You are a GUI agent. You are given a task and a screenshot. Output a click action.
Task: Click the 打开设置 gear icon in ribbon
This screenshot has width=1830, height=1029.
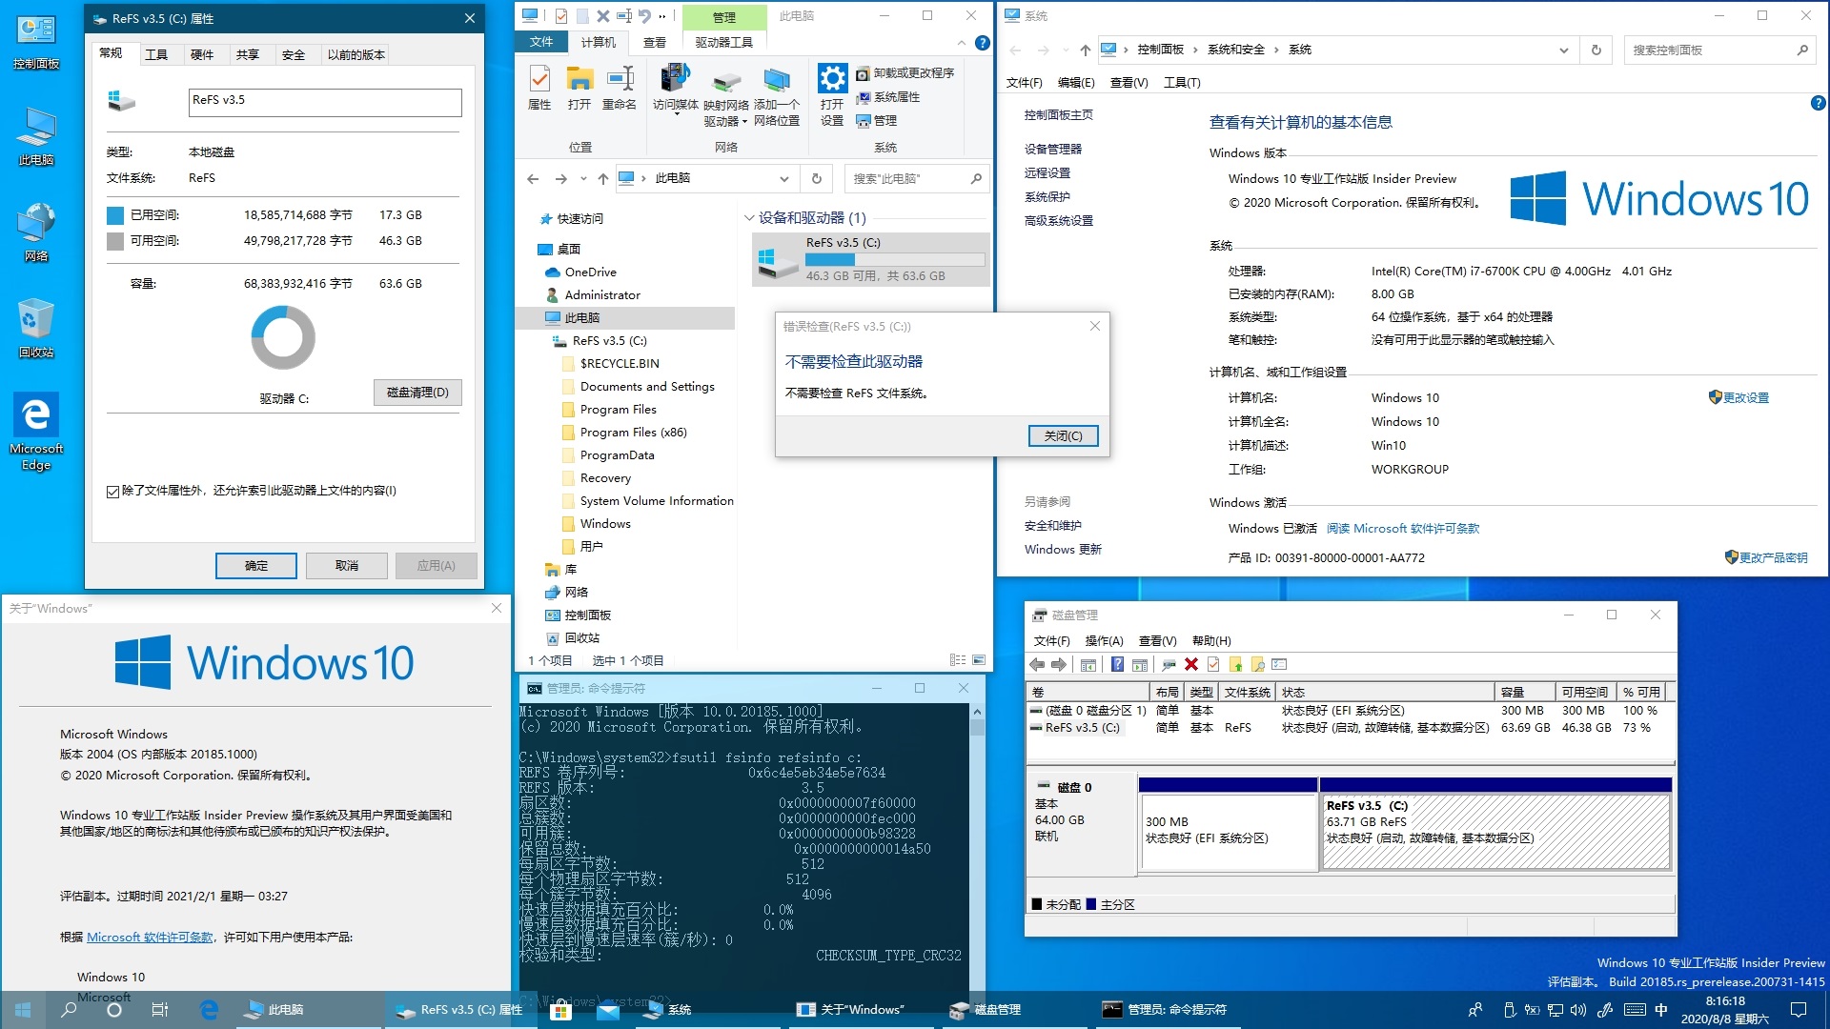click(832, 95)
